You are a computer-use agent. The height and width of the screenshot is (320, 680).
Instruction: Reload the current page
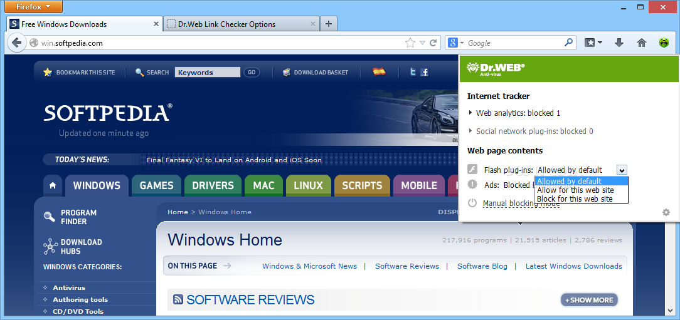(433, 43)
